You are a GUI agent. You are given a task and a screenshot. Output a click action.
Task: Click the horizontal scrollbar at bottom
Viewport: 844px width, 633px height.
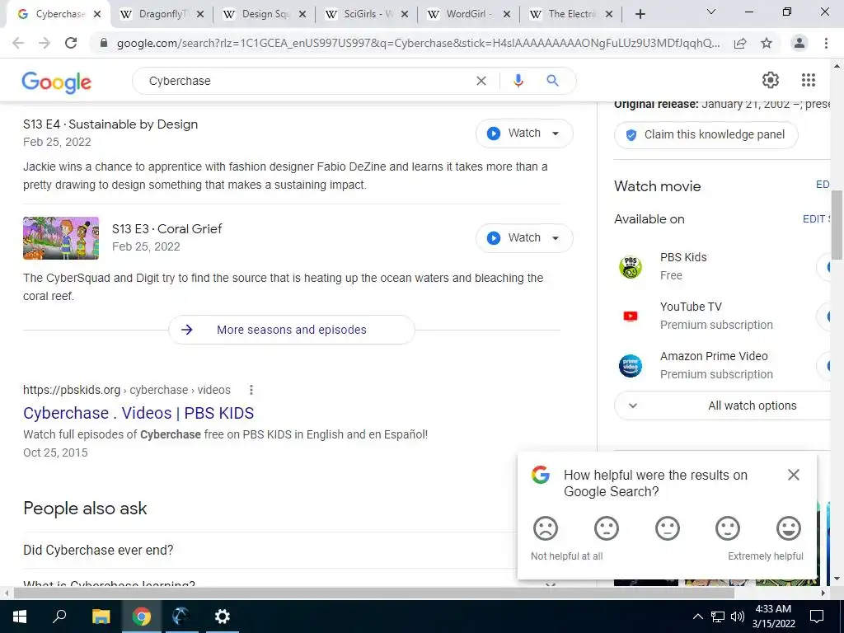374,593
